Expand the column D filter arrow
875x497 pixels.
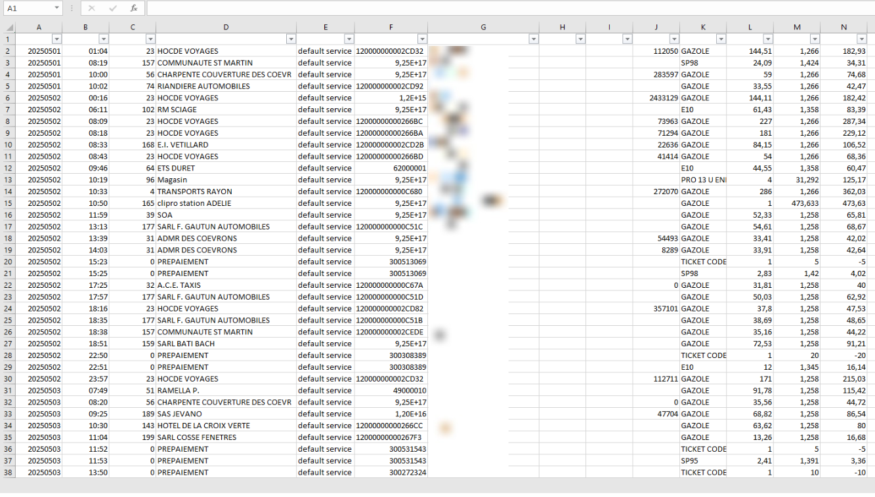tap(291, 39)
